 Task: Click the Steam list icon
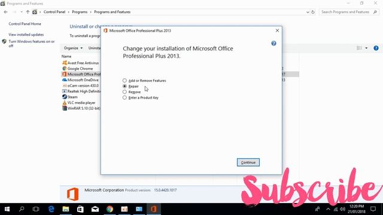tap(65, 97)
